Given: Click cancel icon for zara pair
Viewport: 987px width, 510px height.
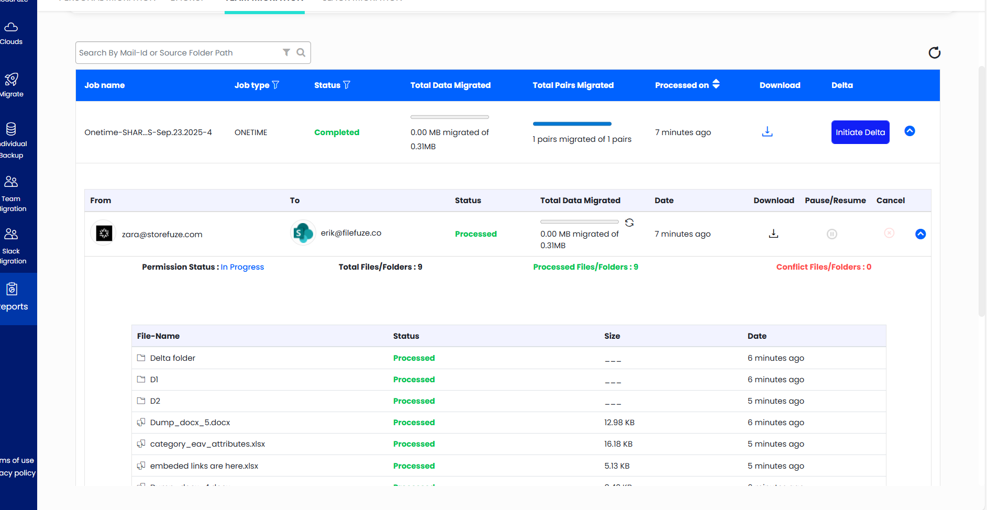Looking at the screenshot, I should tap(889, 233).
